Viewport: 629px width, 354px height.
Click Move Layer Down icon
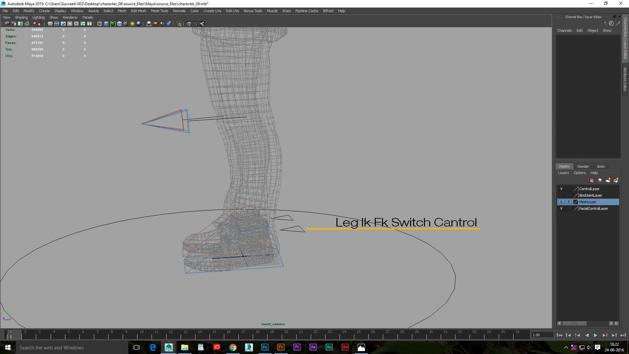[599, 180]
